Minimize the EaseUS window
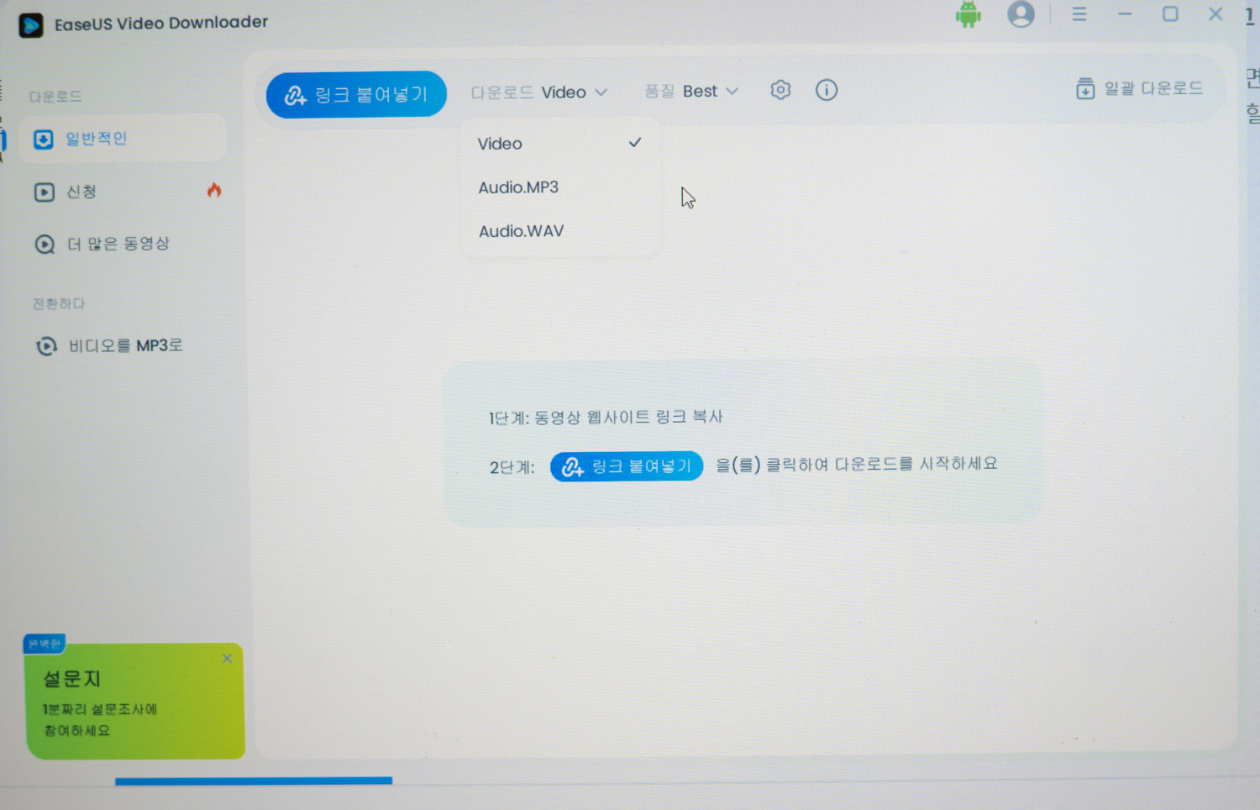 coord(1125,14)
